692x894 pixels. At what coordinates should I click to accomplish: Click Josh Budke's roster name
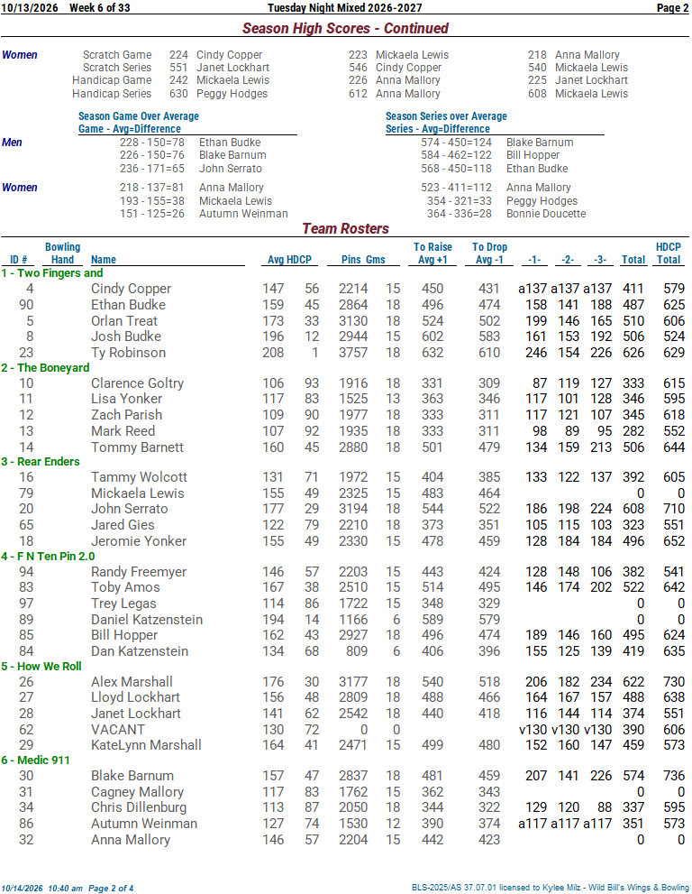pyautogui.click(x=126, y=336)
